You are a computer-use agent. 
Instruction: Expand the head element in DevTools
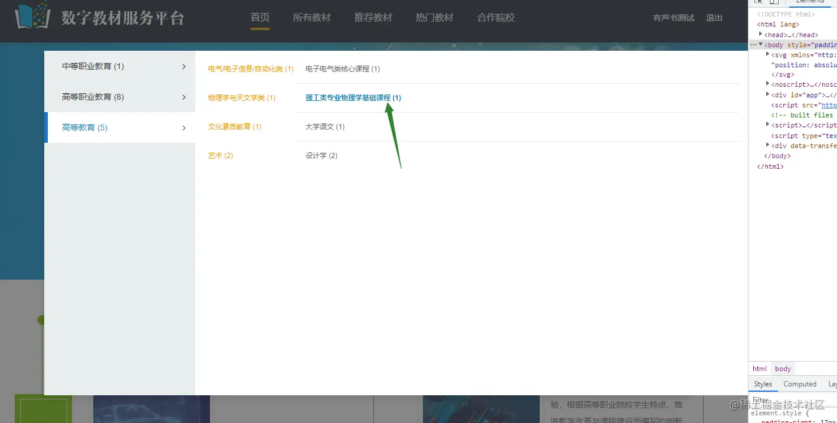click(761, 34)
